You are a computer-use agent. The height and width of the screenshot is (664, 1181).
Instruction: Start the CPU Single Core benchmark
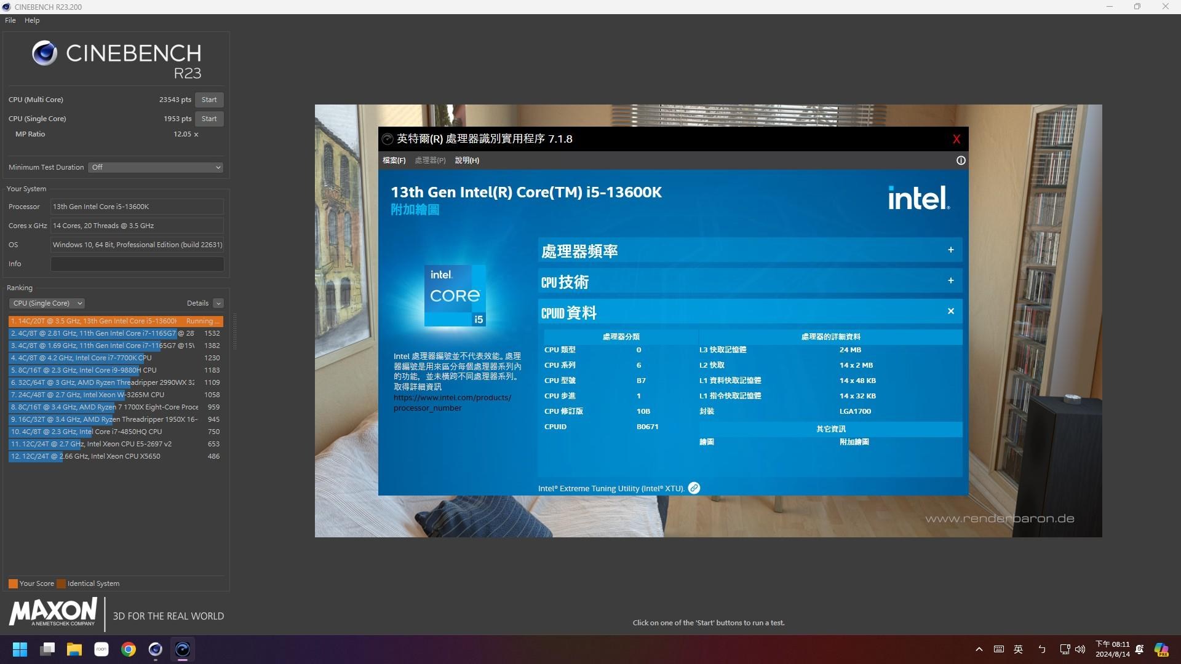pos(209,118)
